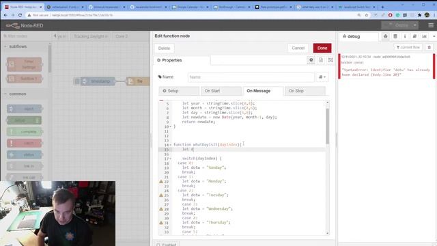
Task: Click the browser address bar URL
Action: click(83, 15)
